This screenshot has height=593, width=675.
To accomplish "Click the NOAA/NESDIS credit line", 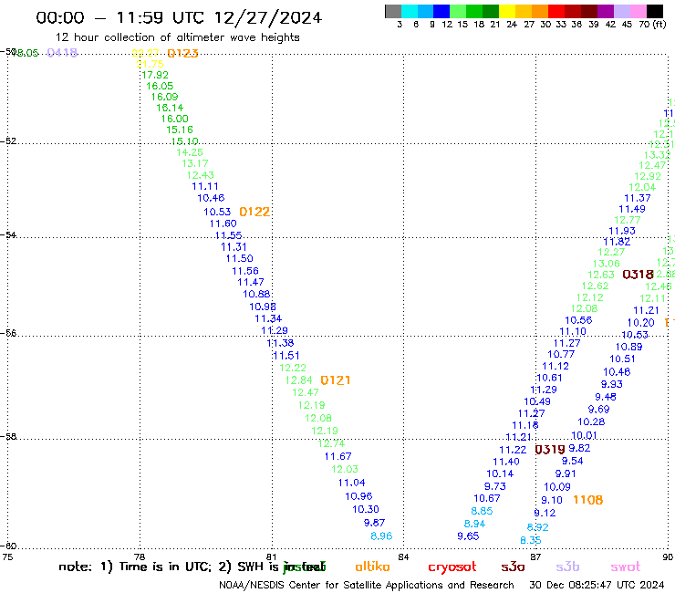I will click(x=367, y=585).
